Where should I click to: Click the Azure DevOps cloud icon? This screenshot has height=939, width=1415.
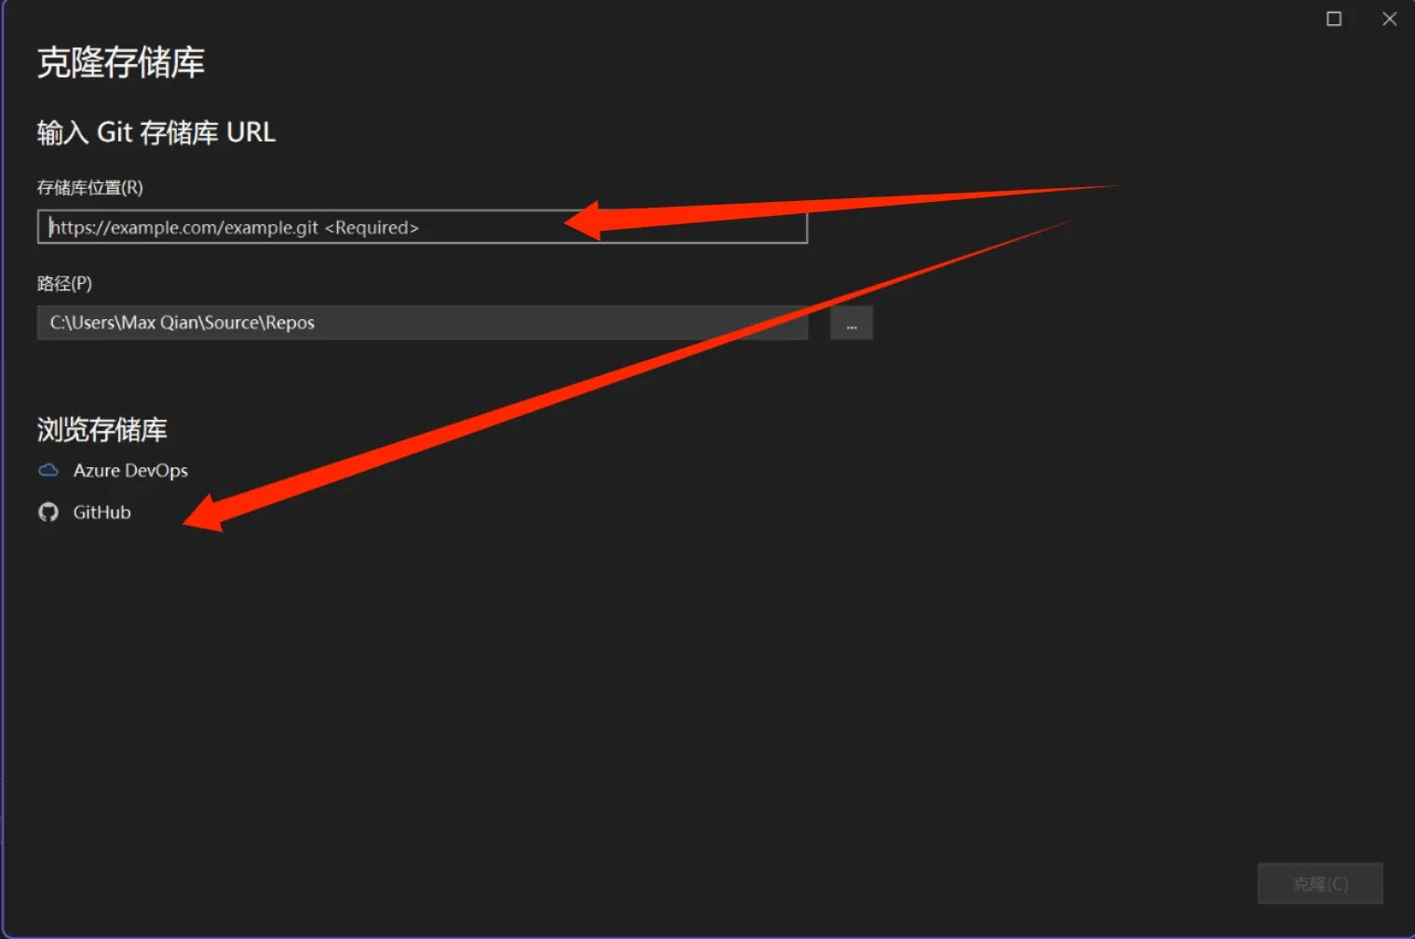point(48,471)
